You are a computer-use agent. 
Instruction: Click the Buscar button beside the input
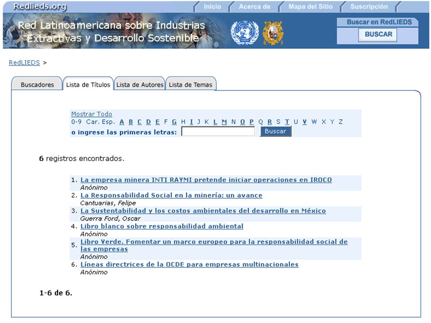(x=275, y=131)
